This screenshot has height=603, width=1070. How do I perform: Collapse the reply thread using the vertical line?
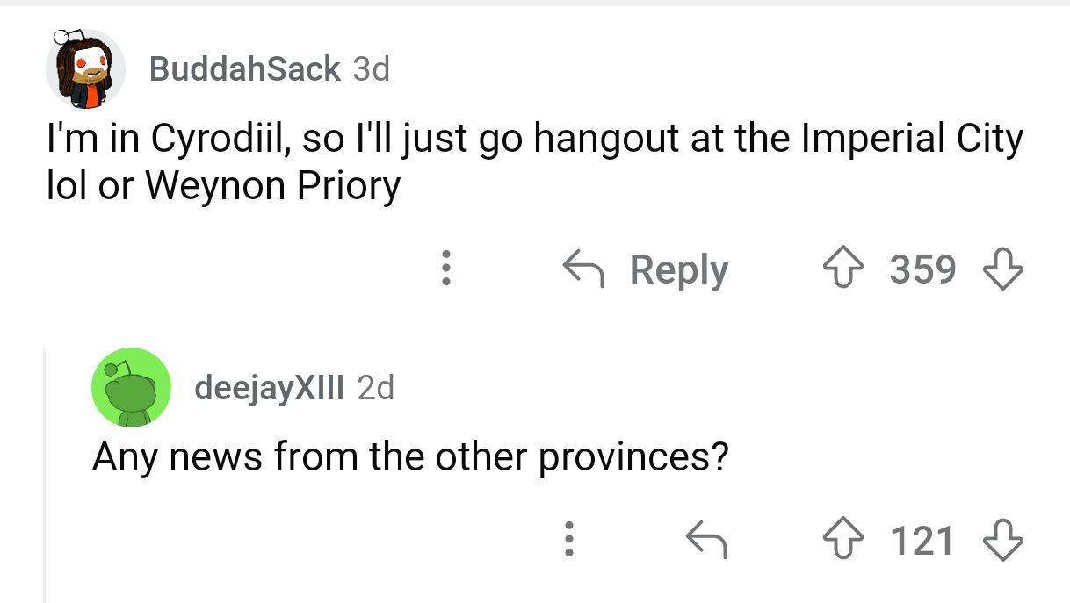coord(45,474)
